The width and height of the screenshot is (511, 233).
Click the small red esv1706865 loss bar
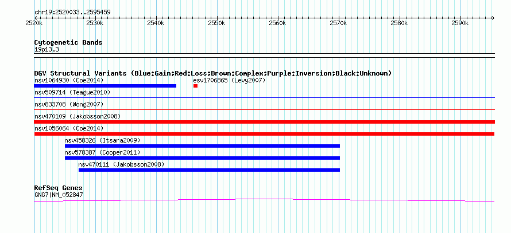coord(195,86)
